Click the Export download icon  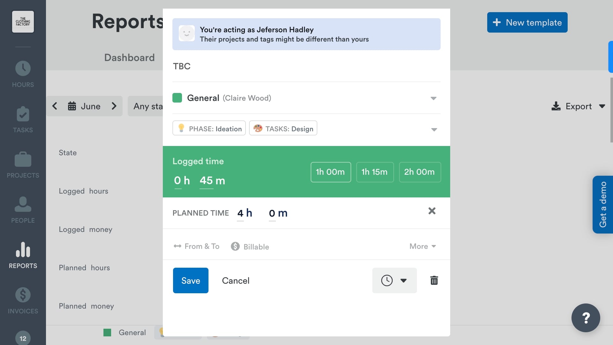(x=556, y=106)
